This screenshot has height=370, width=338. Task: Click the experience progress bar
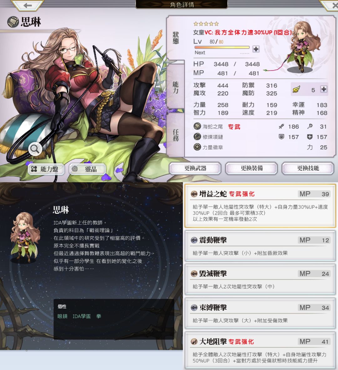222,47
